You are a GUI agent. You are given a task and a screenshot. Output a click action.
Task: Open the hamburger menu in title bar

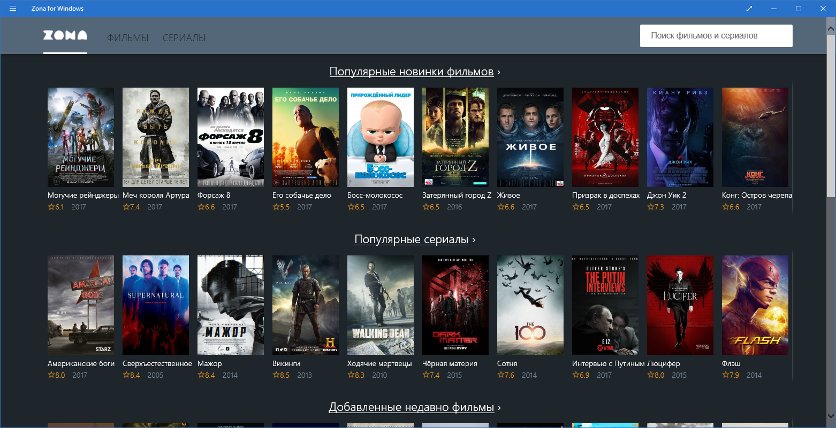point(13,9)
